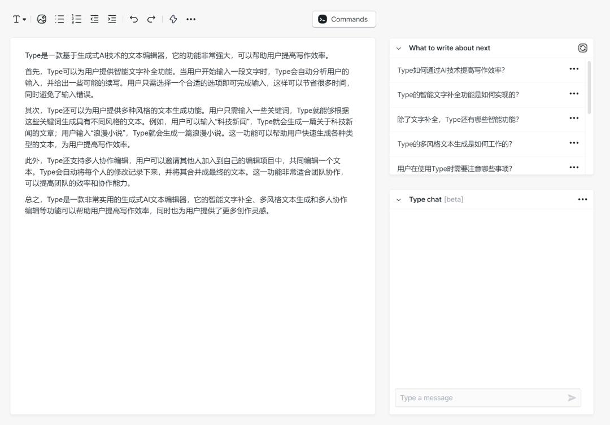610x425 pixels.
Task: Refresh the writing suggestions list
Action: pos(582,48)
